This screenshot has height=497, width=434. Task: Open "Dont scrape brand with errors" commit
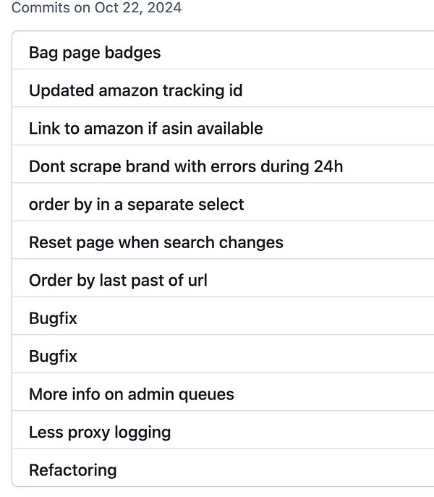click(185, 166)
